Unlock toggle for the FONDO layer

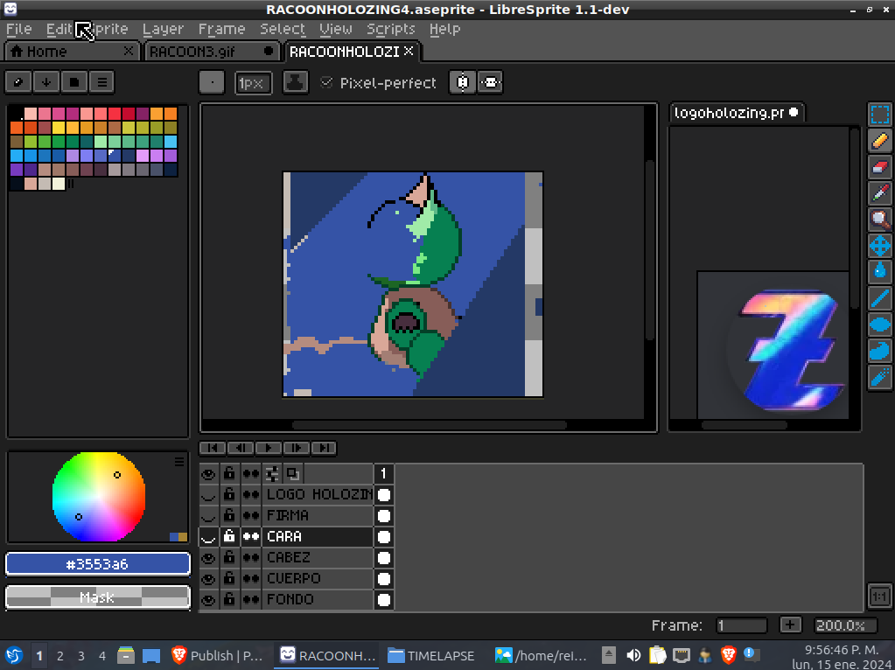229,599
